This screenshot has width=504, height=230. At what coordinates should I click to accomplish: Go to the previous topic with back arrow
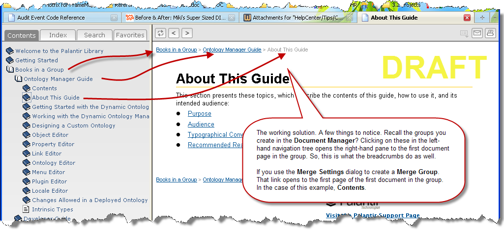[174, 33]
